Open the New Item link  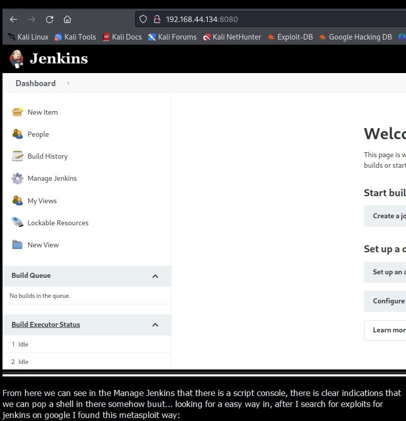[43, 112]
